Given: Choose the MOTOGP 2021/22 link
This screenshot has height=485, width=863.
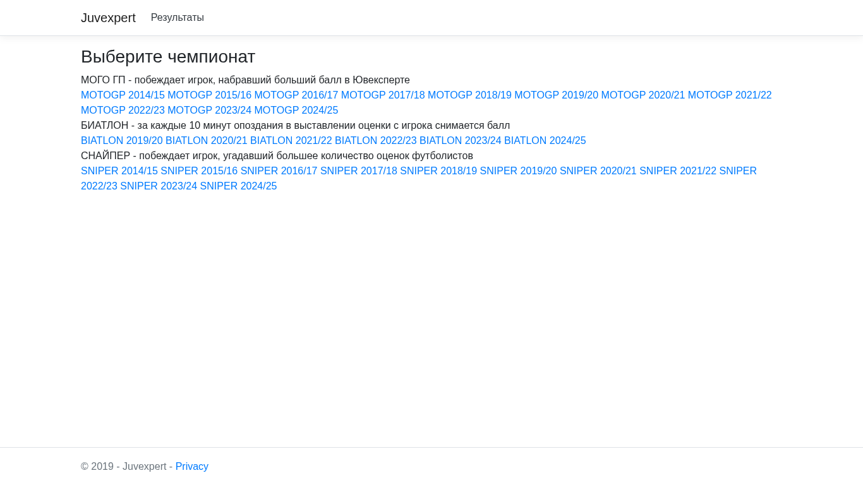Looking at the screenshot, I should pos(730,95).
